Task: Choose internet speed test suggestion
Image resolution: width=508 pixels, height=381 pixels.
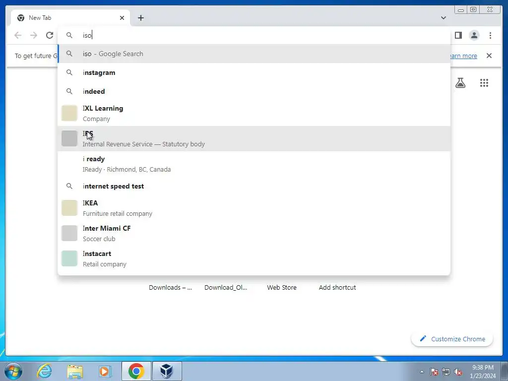Action: tap(254, 186)
